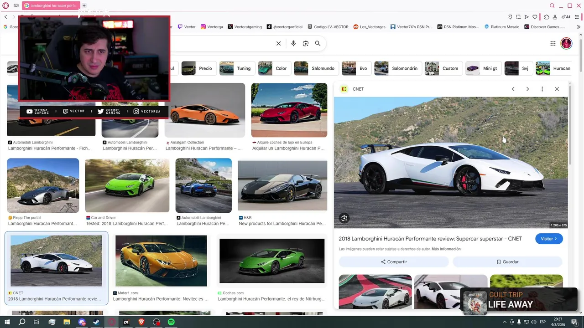Open Google account avatar
Screen dimensions: 584x328
tap(566, 43)
